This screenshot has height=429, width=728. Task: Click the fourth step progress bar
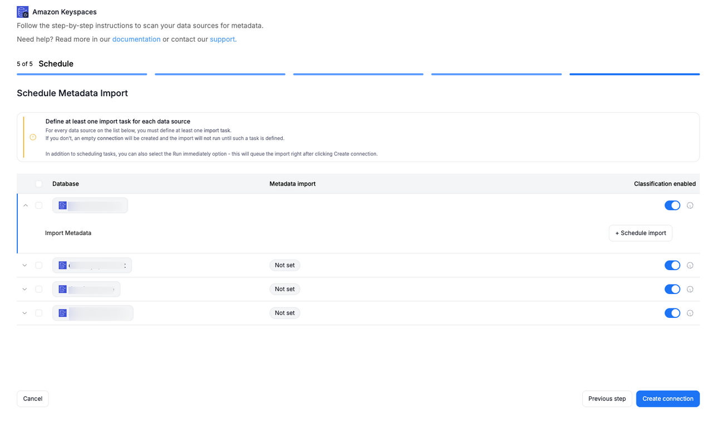(x=496, y=74)
